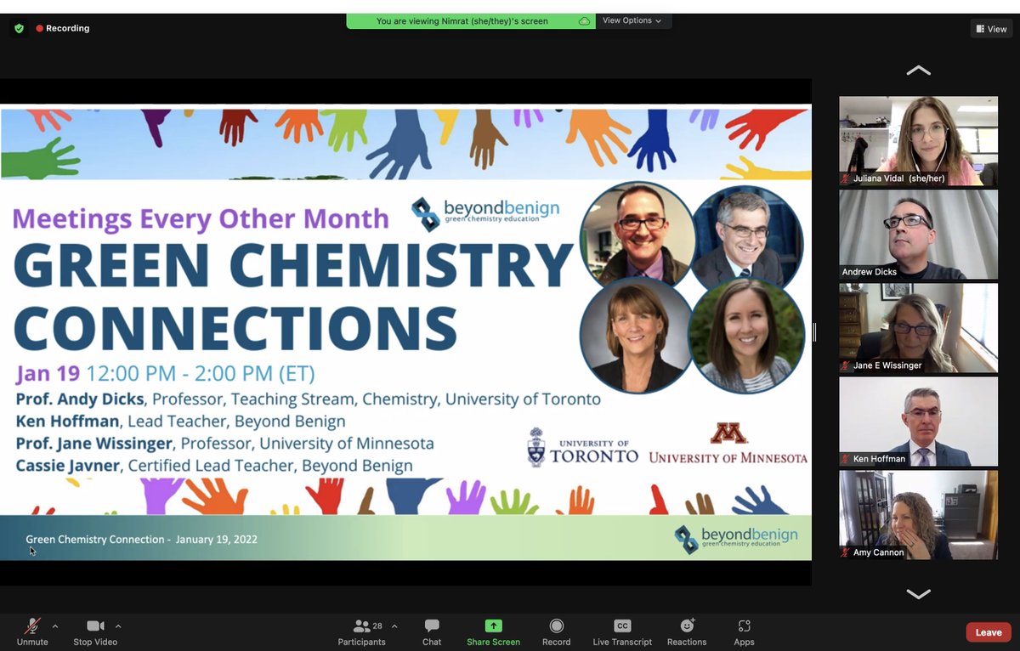Image resolution: width=1020 pixels, height=651 pixels.
Task: Click the muted mic icon by Jane E Wissinger
Action: coord(846,365)
